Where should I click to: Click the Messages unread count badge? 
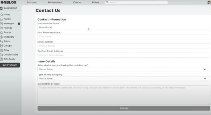point(19,24)
